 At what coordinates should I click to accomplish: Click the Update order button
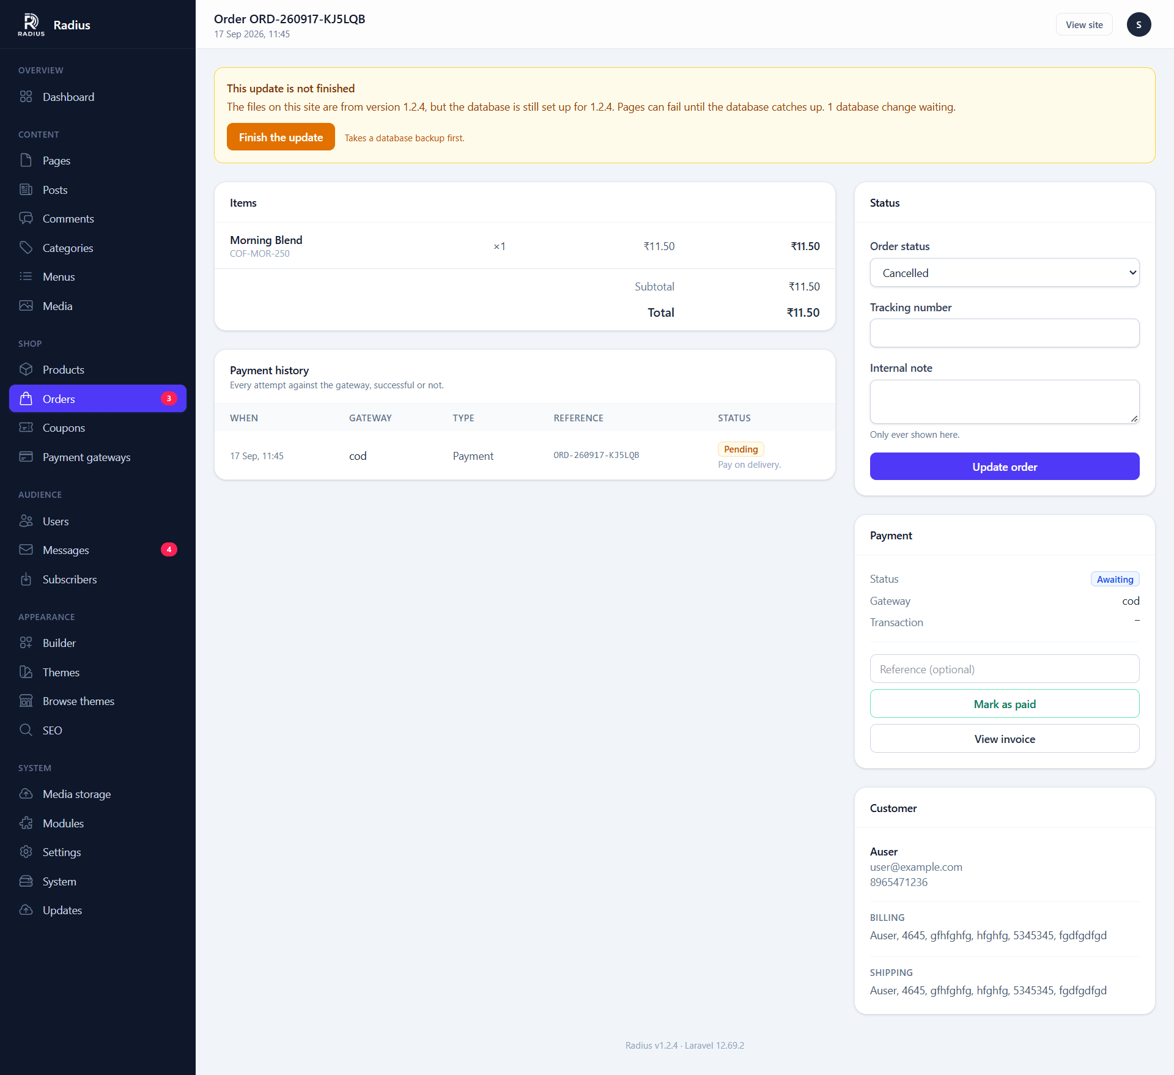pyautogui.click(x=1005, y=467)
